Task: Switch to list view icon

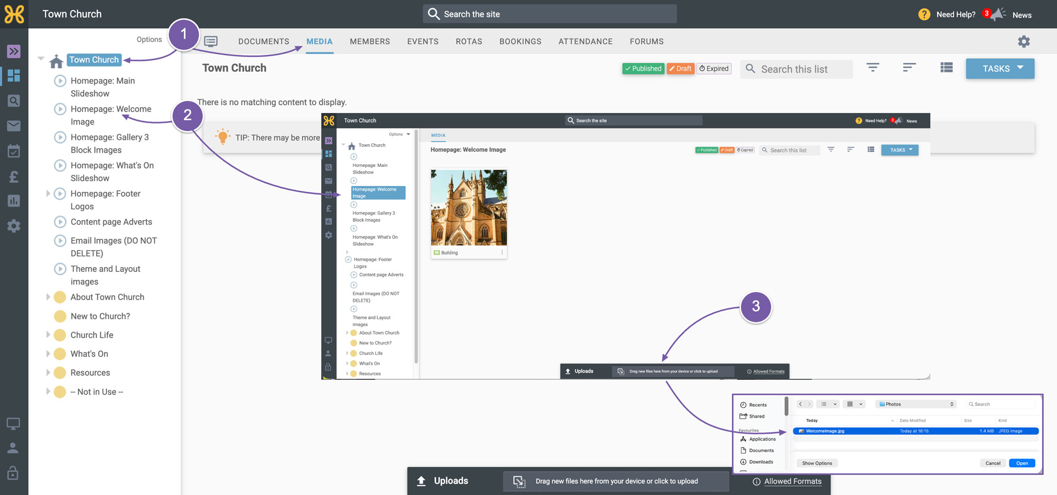Action: 947,68
